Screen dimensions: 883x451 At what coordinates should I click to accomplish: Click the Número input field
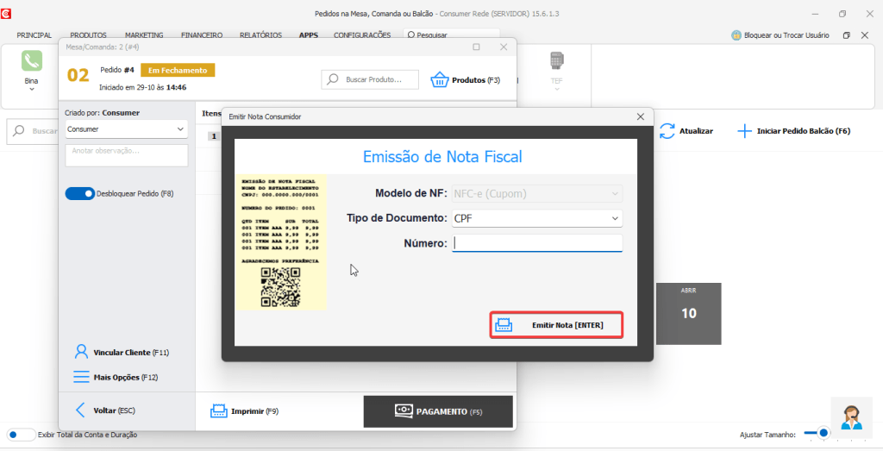[536, 243]
